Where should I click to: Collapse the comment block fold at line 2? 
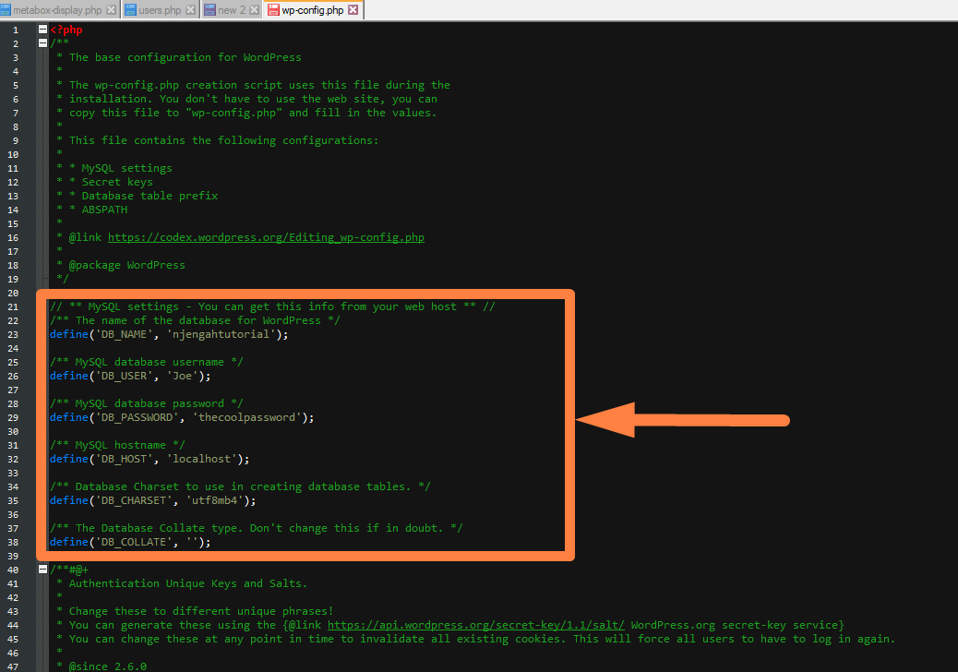tap(42, 42)
